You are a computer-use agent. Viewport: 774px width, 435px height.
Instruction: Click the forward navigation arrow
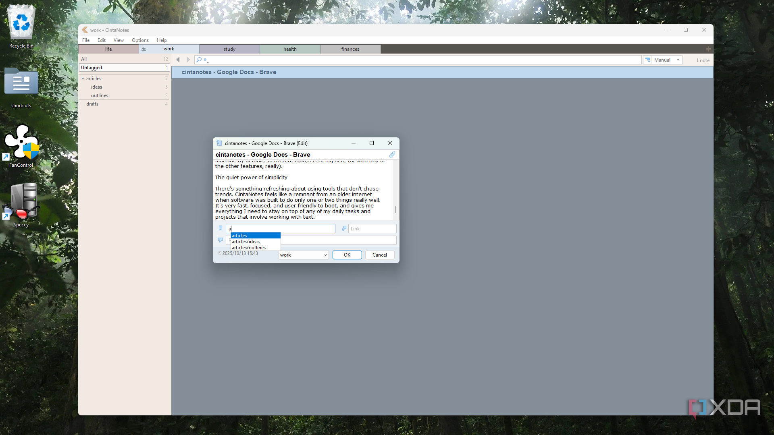(x=188, y=60)
